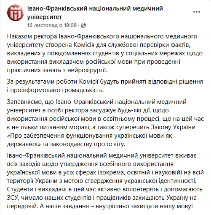Image resolution: width=211 pixels, height=215 pixels.
Task: Click the word нейрохірургії in the post
Action: pyautogui.click(x=87, y=71)
